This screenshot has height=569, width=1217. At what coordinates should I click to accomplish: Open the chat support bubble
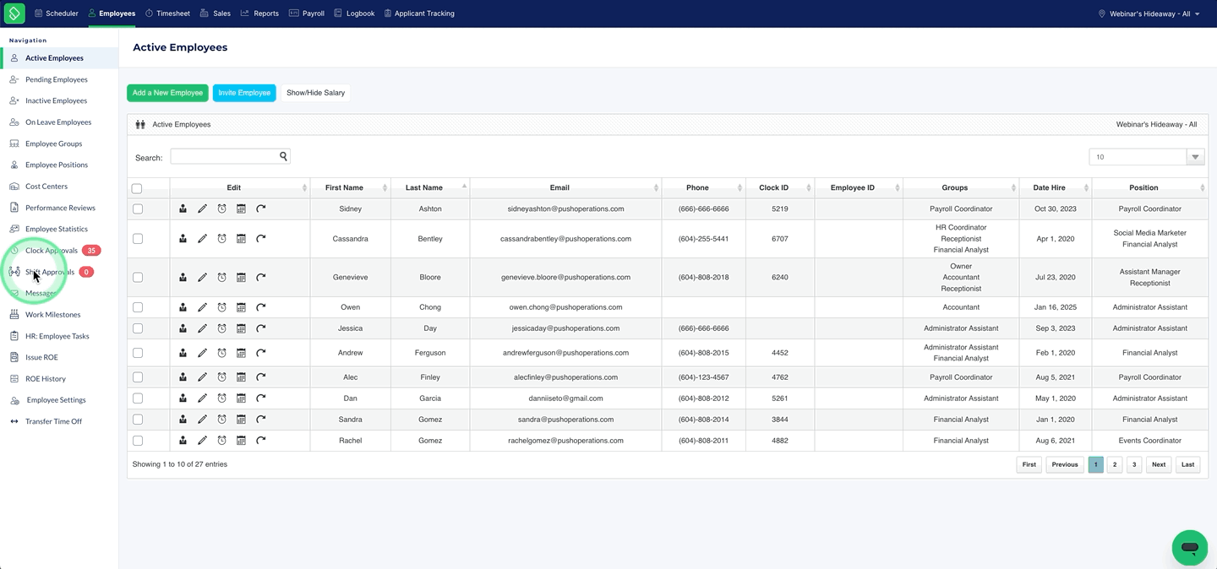pos(1190,548)
